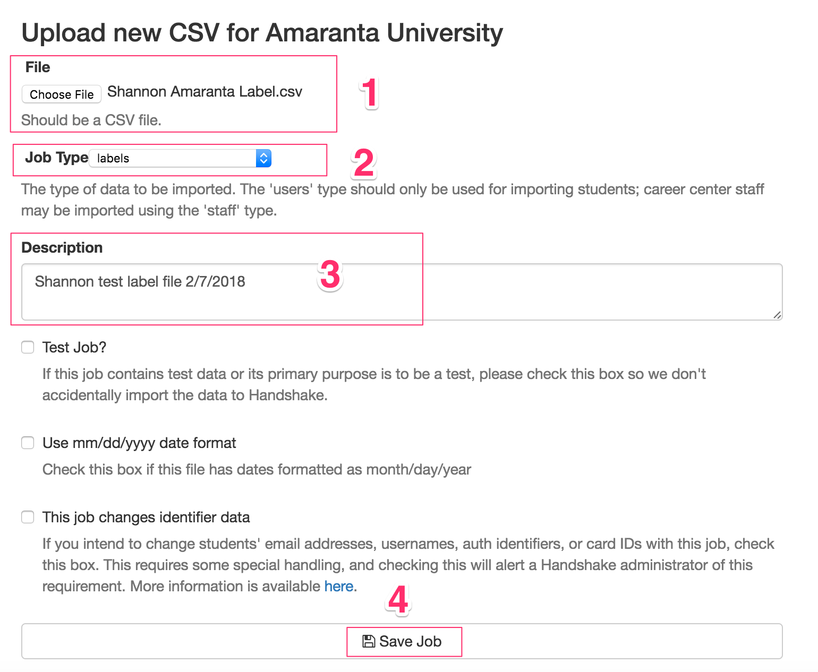Click the pink number 4 annotation
The height and width of the screenshot is (672, 818).
pyautogui.click(x=398, y=600)
